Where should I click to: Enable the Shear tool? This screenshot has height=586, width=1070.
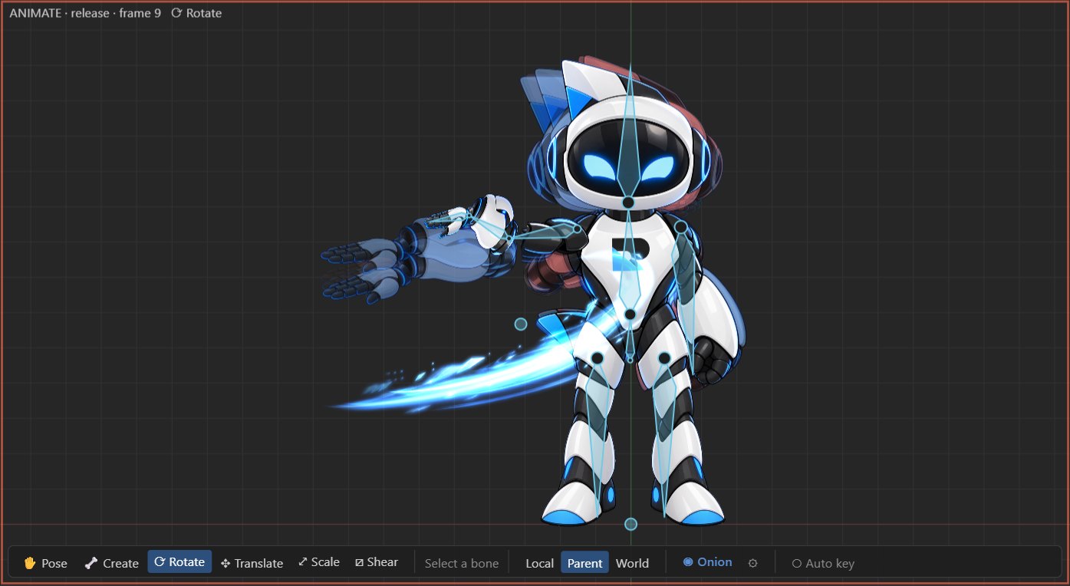pyautogui.click(x=377, y=562)
